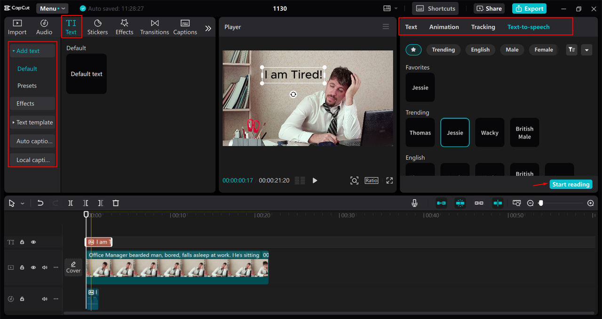
Task: Click the voice filter sort icon
Action: coord(571,49)
